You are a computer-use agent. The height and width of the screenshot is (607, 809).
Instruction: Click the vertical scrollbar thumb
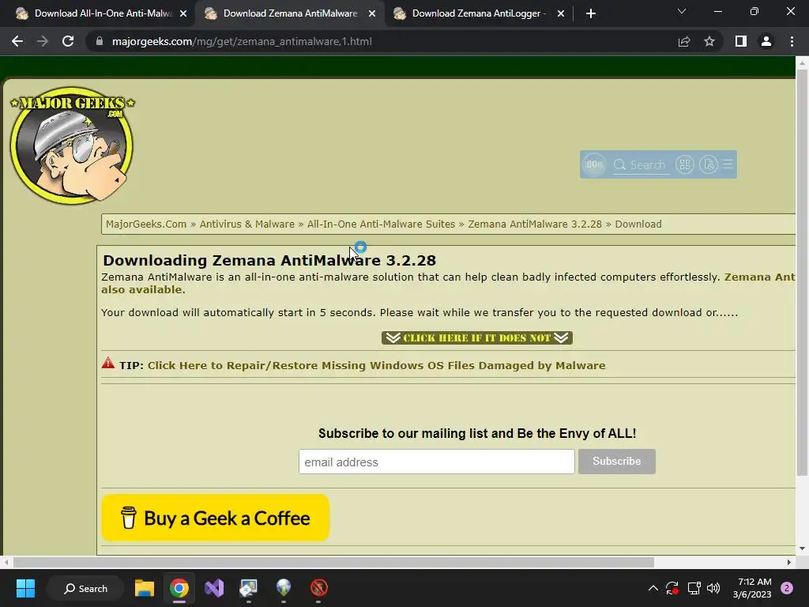coord(801,273)
